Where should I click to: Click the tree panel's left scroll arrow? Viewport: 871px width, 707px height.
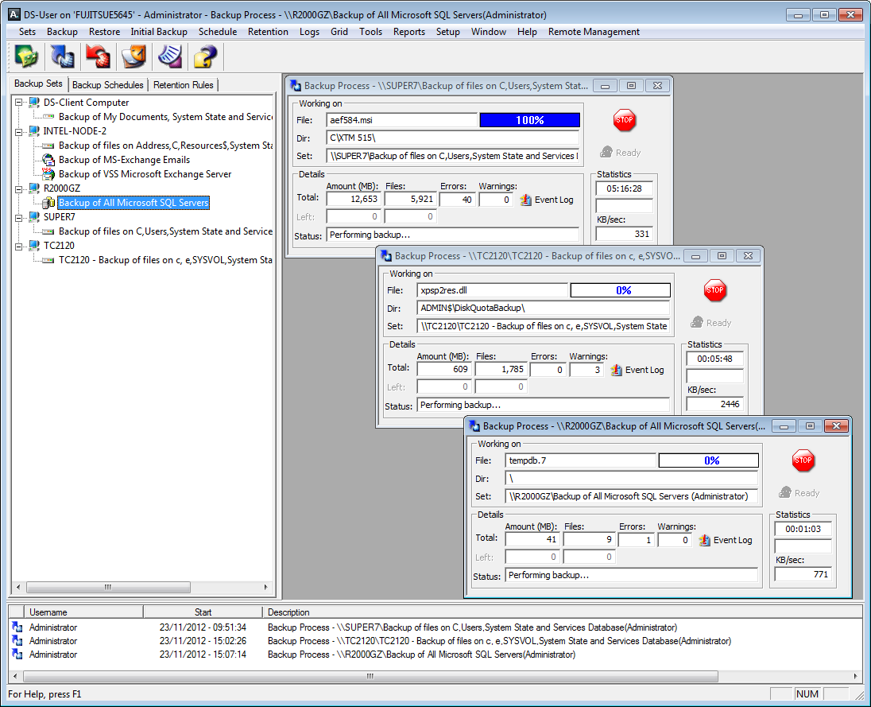tap(18, 587)
